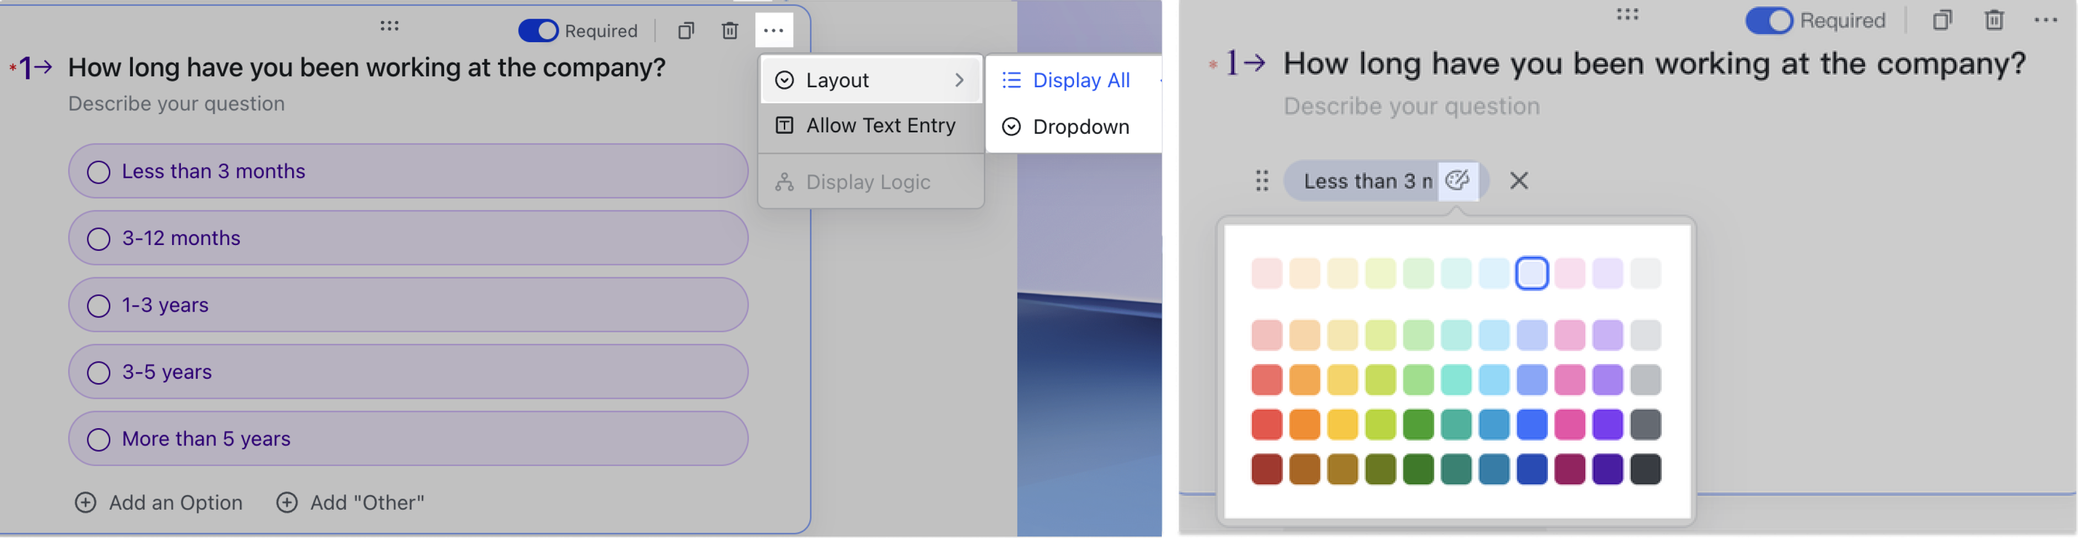Select 'More than 5 years' radio option

[98, 440]
